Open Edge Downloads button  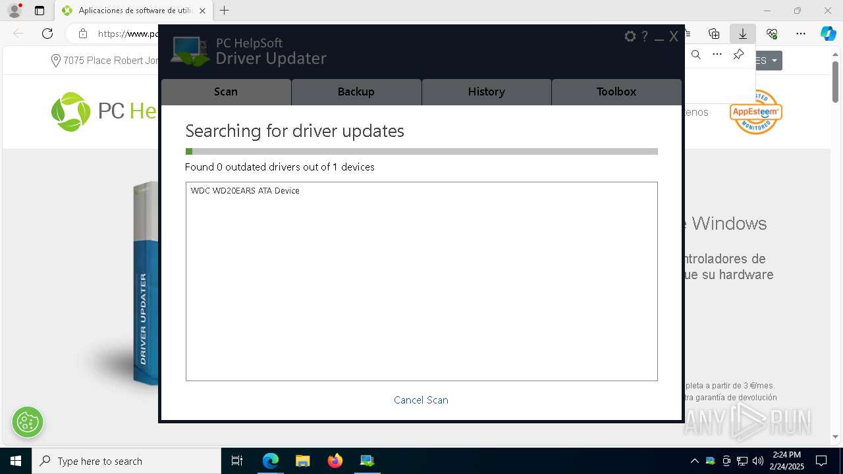coord(743,34)
